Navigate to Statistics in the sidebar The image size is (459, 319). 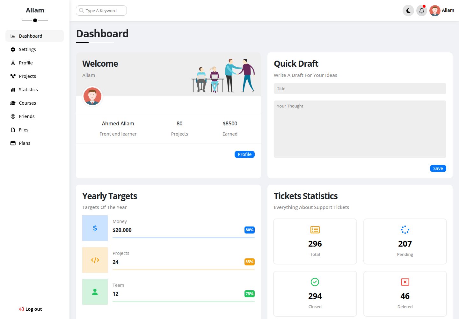(34, 90)
